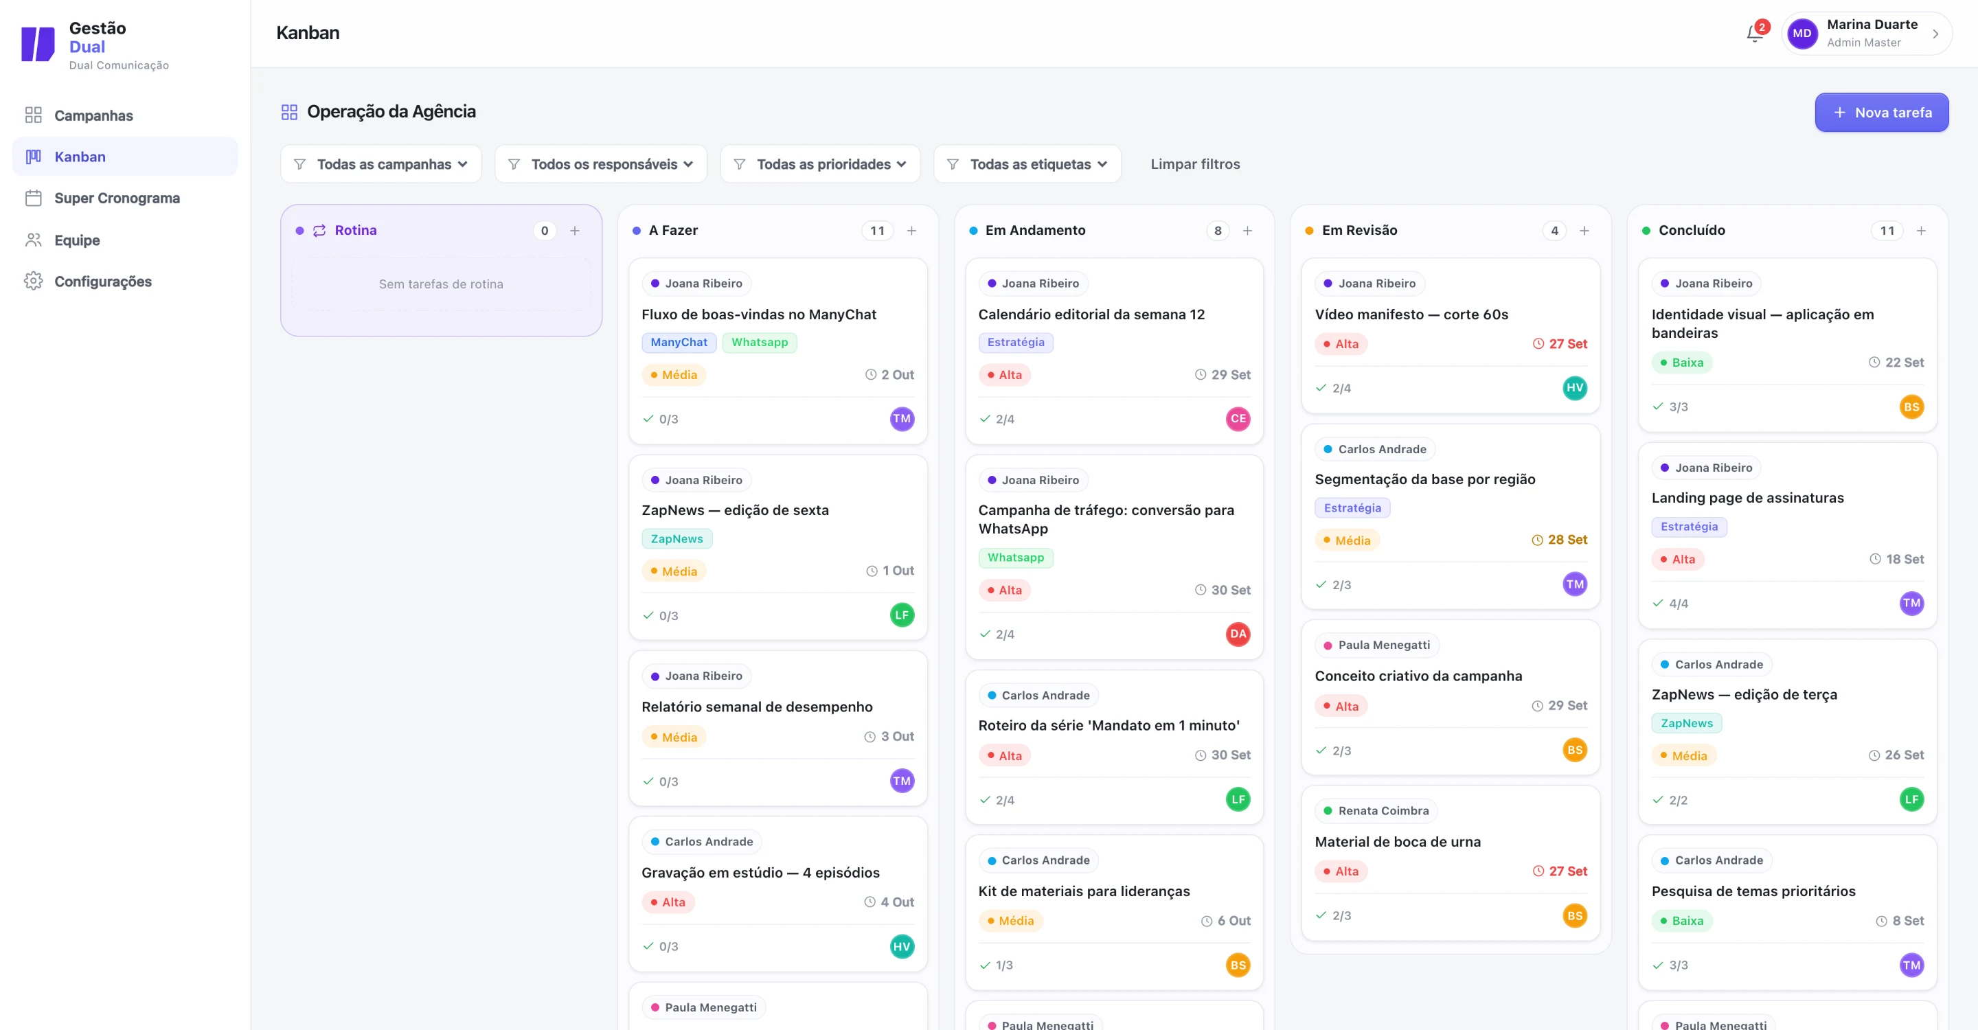The width and height of the screenshot is (1978, 1030).
Task: Expand the Marina Duarte profile chevron
Action: (1936, 34)
